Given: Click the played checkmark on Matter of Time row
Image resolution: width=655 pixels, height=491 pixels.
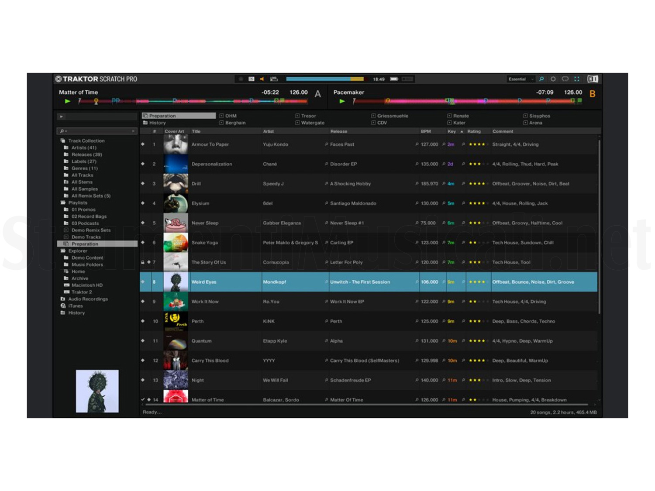Looking at the screenshot, I should pos(143,399).
